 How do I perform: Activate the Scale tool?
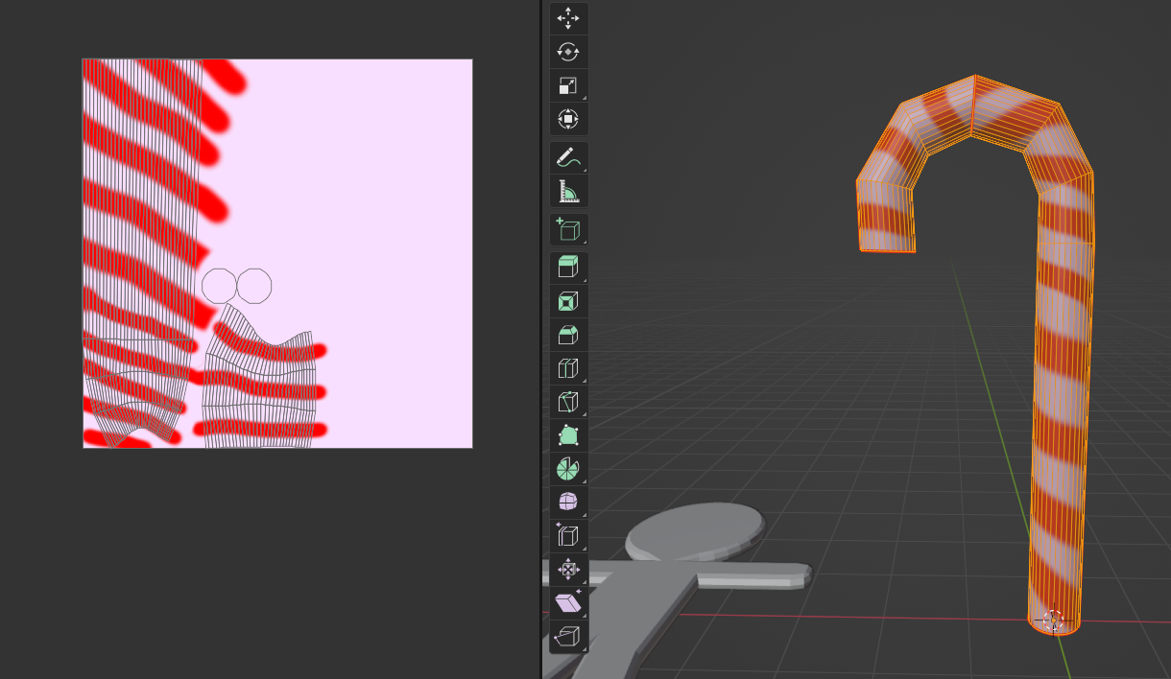(x=568, y=85)
